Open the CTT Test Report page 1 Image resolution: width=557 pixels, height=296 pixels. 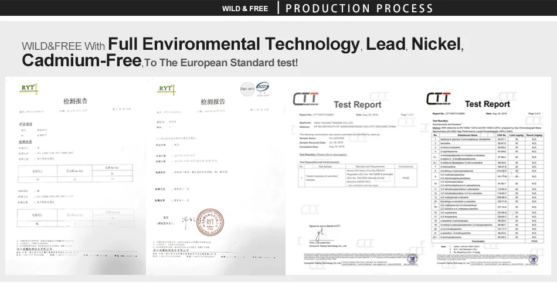point(356,176)
